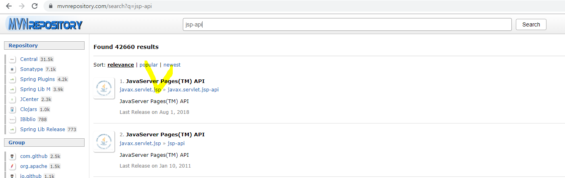Go back with the browser back arrow
The image size is (565, 178).
point(9,6)
